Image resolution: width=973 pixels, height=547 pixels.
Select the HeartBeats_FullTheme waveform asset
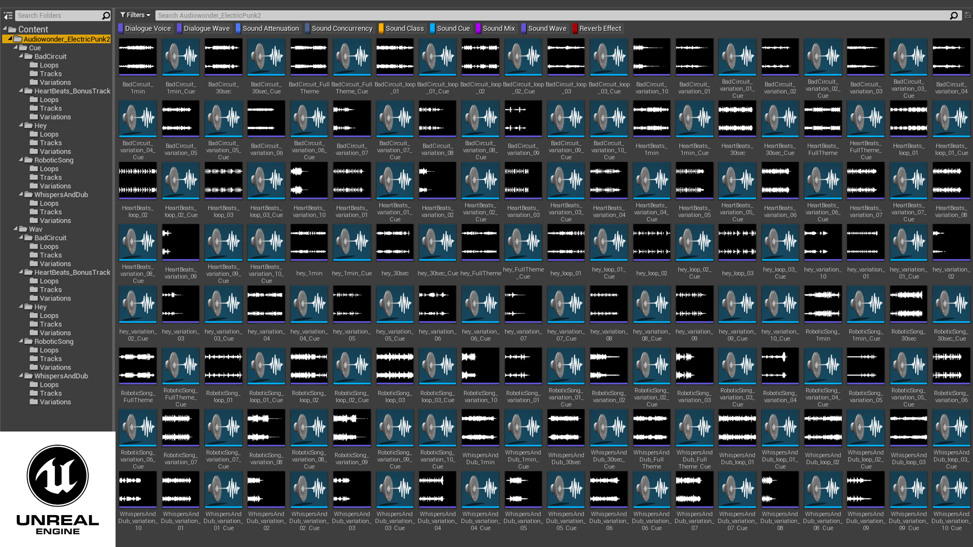[x=823, y=119]
